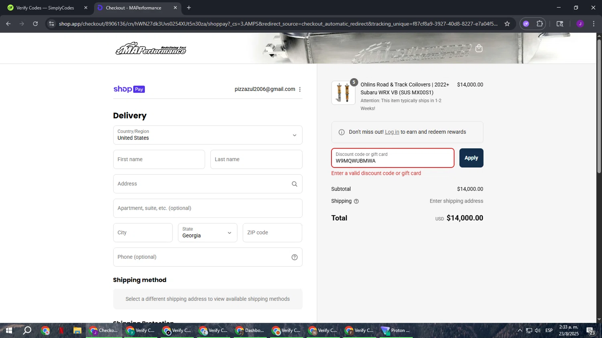
Task: Click the rewards info circle icon
Action: 342,132
